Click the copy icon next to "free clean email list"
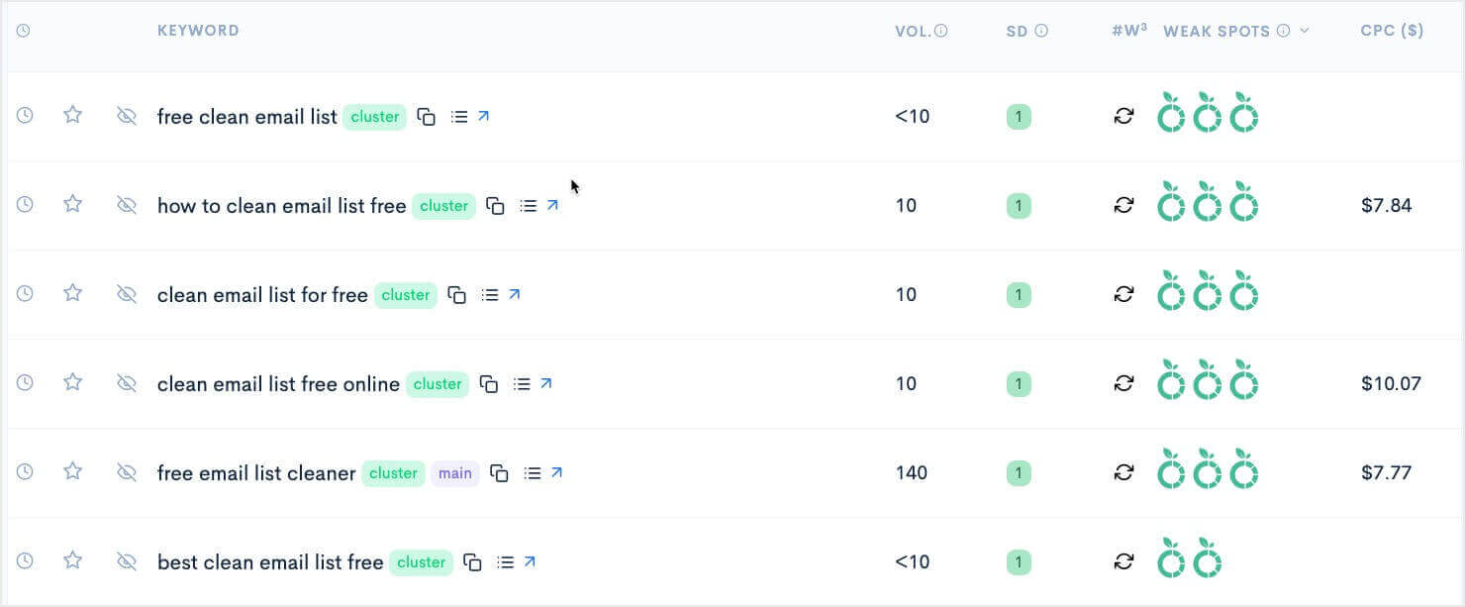Screen dimensions: 1465x607 tap(426, 116)
